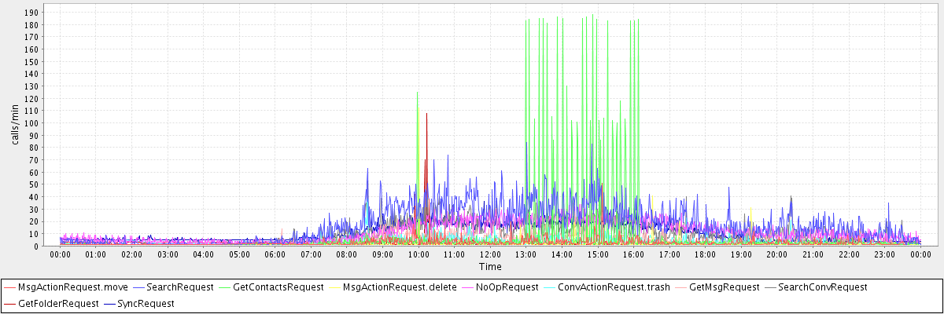944x314 pixels.
Task: Click the 190 value on y-axis
Action: coord(31,13)
